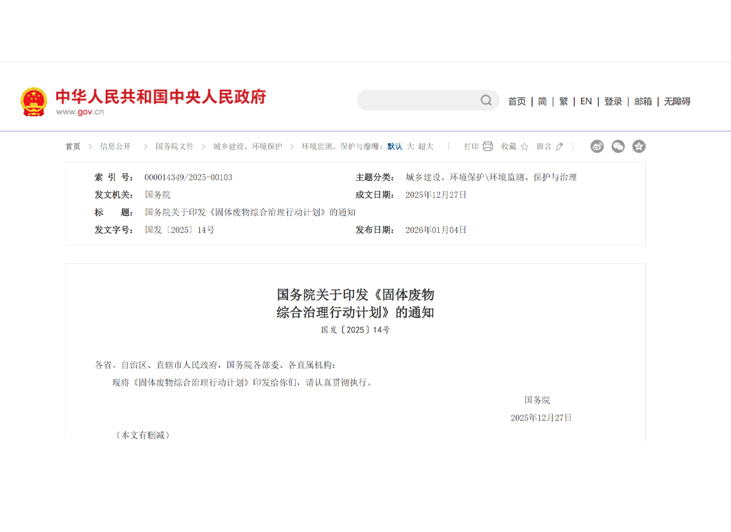
Task: Click the national emblem logo
Action: click(34, 102)
